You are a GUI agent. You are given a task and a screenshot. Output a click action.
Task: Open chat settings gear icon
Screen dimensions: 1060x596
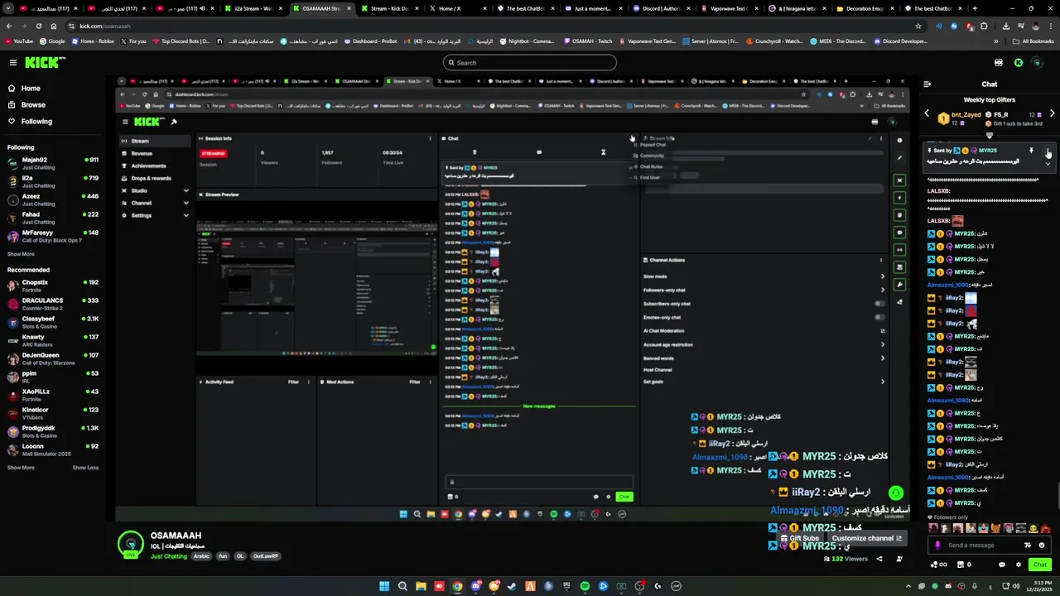[x=1019, y=565]
